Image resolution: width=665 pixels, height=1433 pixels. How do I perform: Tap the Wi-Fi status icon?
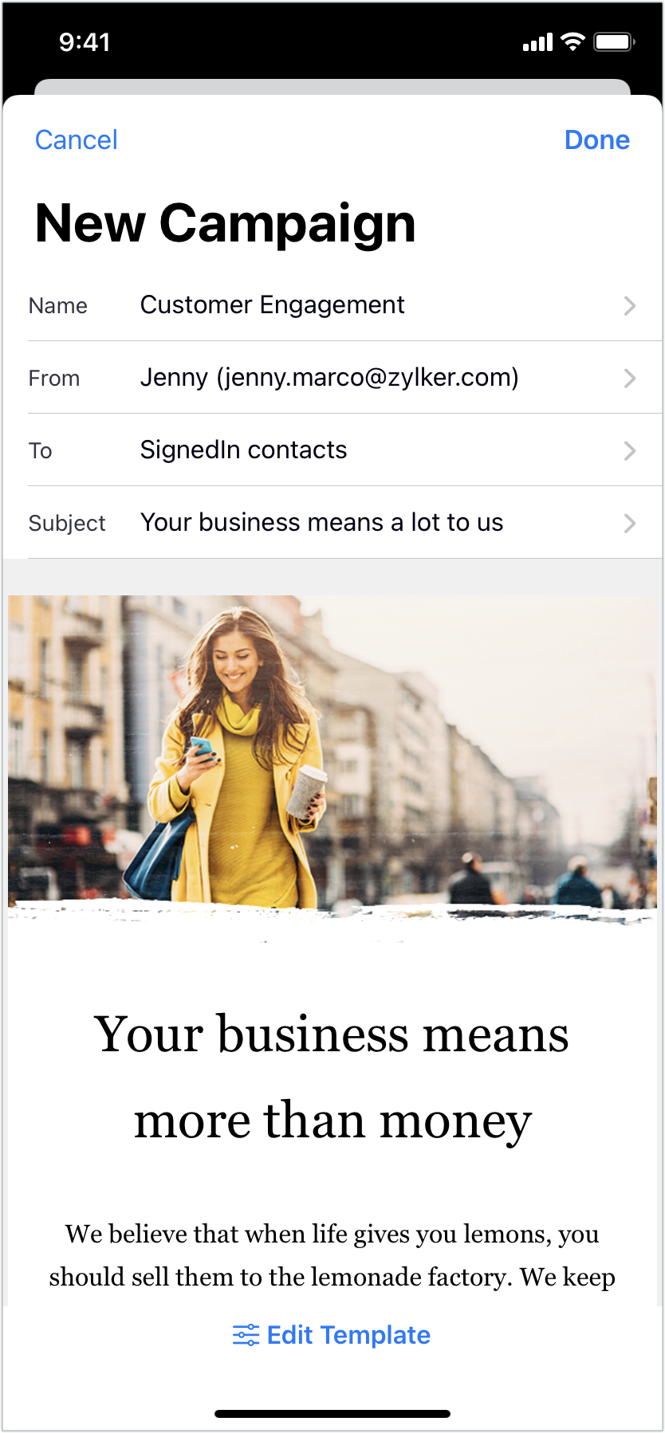tap(573, 42)
